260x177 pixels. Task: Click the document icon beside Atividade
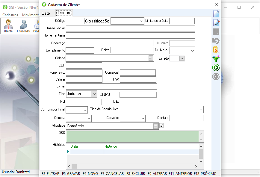161,126
